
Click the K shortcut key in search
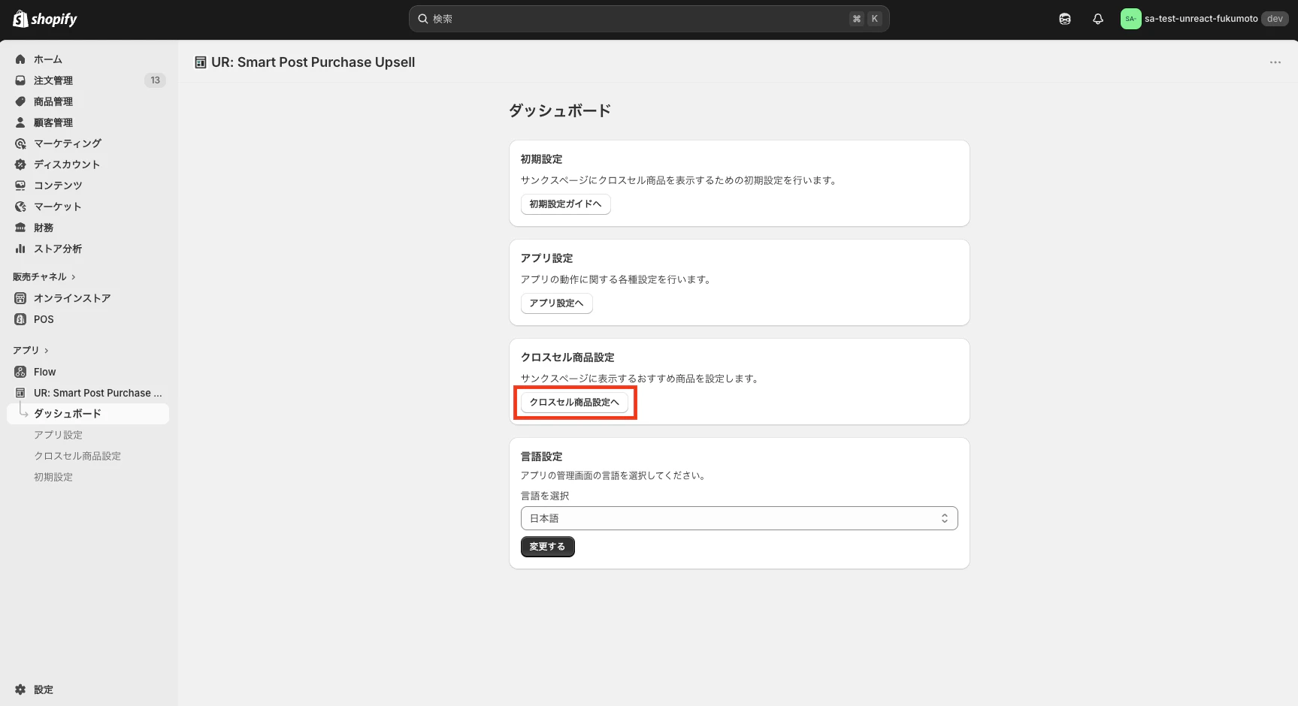pos(874,19)
